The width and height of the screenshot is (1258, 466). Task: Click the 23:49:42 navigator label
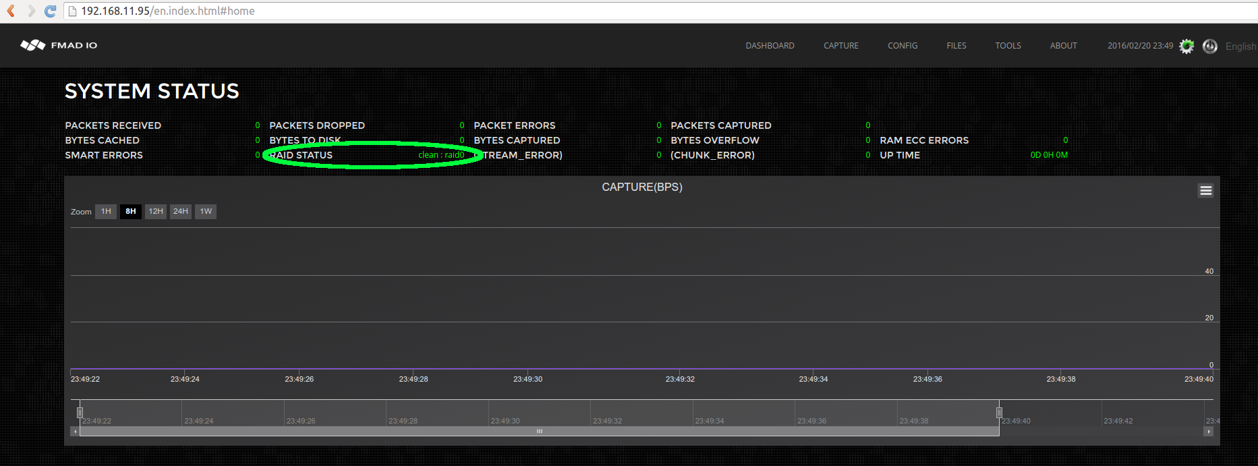[1118, 421]
